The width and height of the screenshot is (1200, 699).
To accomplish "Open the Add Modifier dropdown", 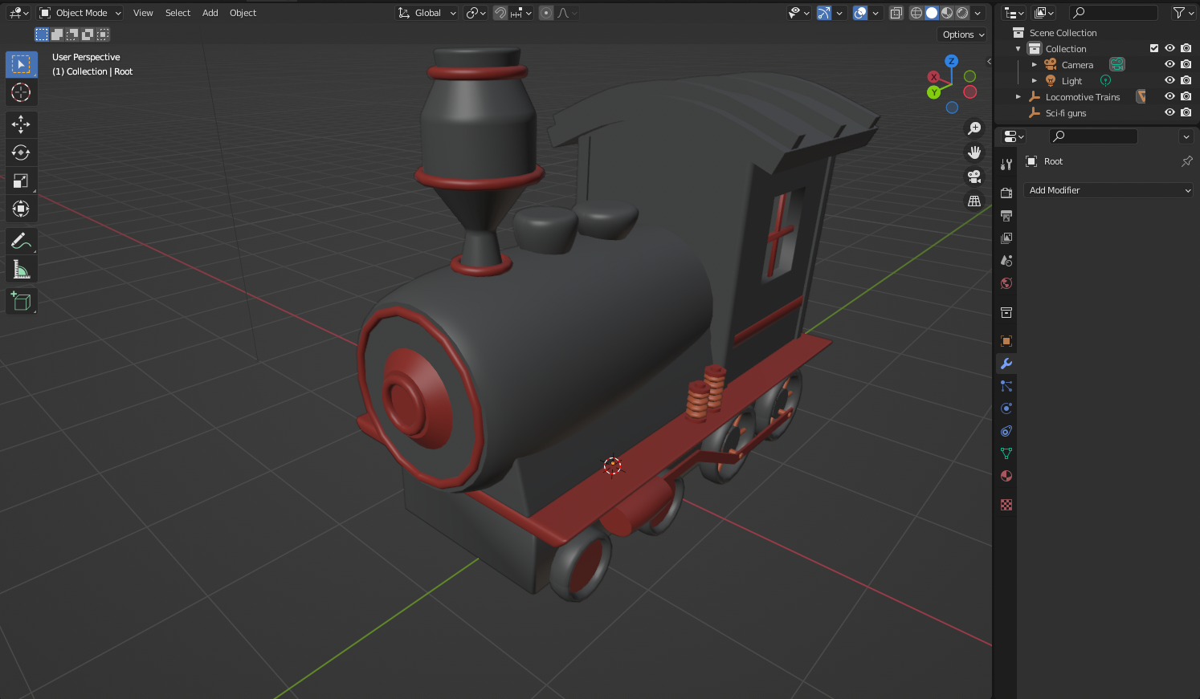I will 1108,190.
